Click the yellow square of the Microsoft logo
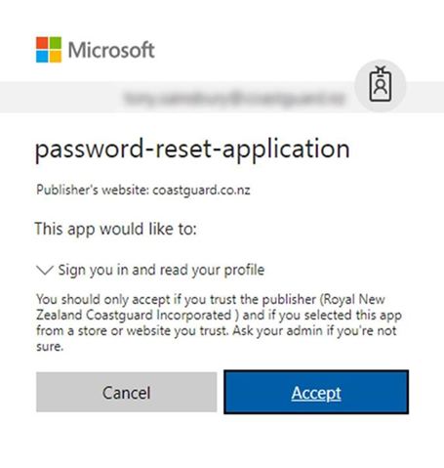This screenshot has height=468, width=444. (56, 57)
